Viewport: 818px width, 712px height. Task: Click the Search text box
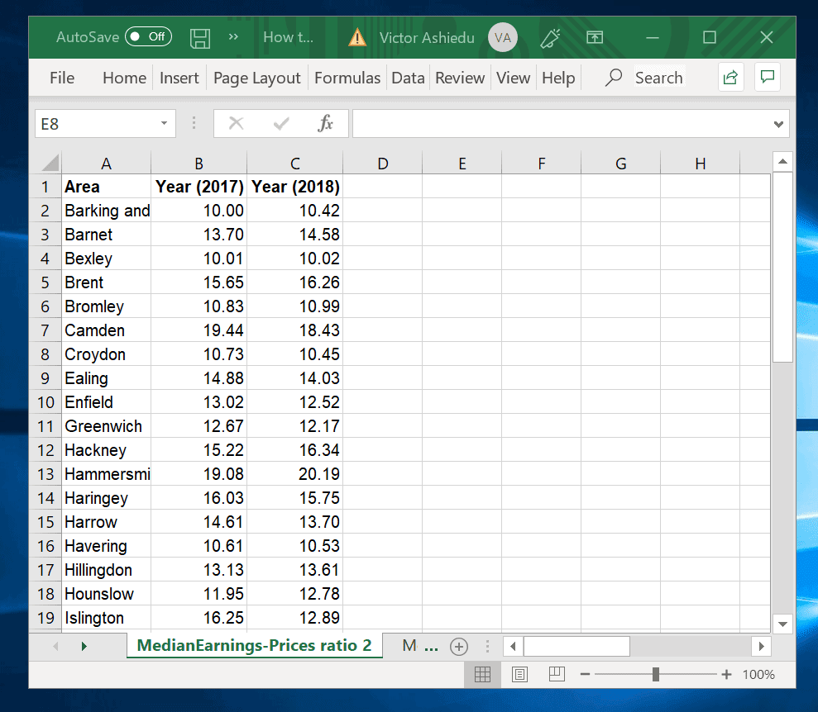659,78
